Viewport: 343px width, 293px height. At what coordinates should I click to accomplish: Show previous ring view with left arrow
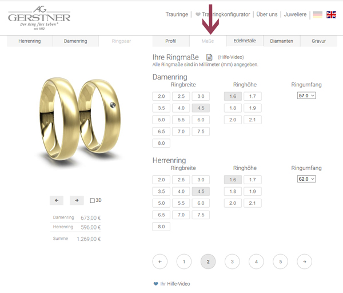[x=57, y=200]
